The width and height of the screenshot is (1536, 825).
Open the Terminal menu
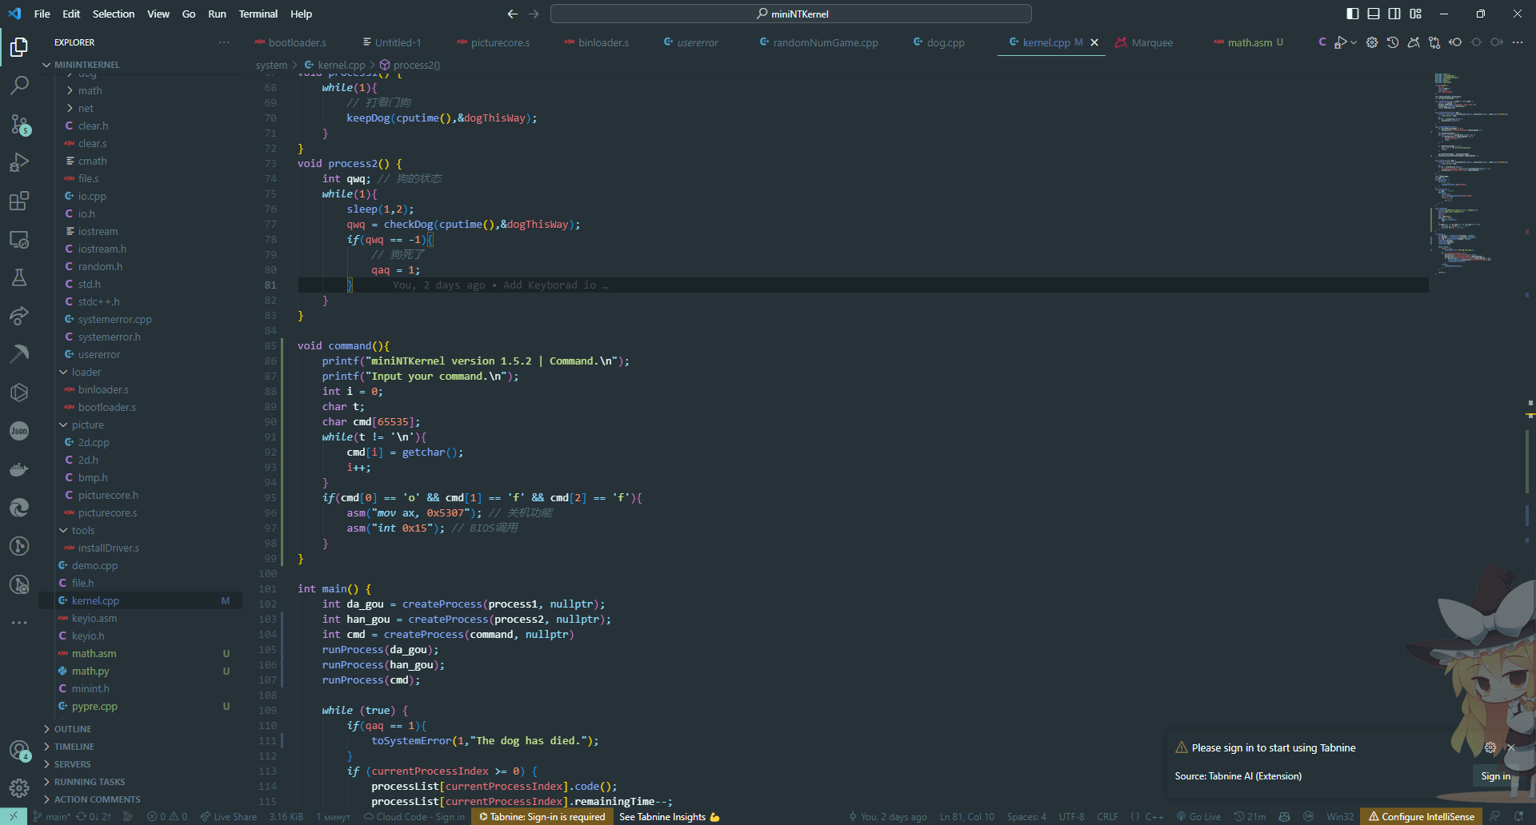258,14
